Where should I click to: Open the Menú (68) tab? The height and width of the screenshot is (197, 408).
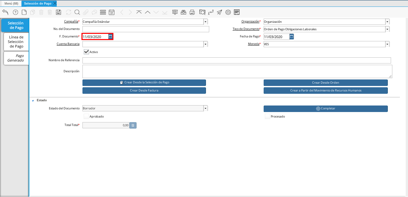click(11, 3)
